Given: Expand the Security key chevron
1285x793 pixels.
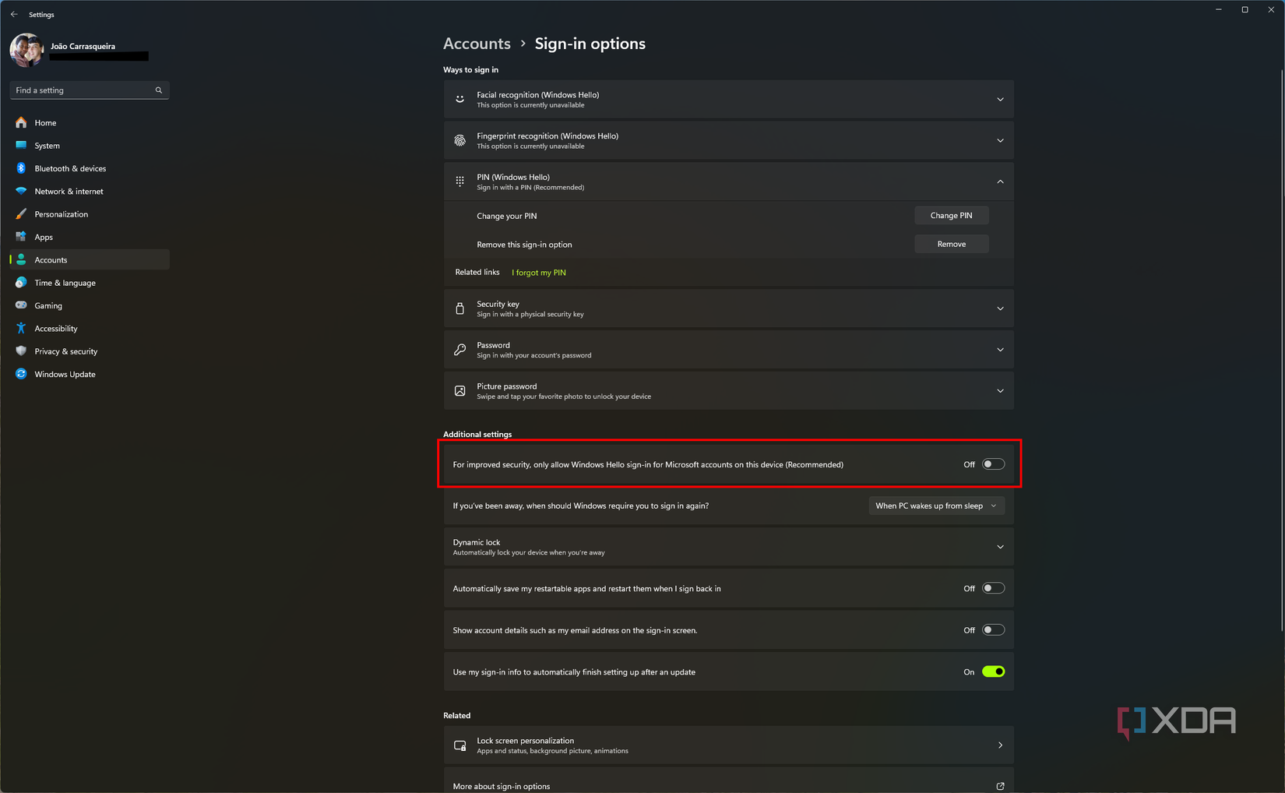Looking at the screenshot, I should 1001,308.
